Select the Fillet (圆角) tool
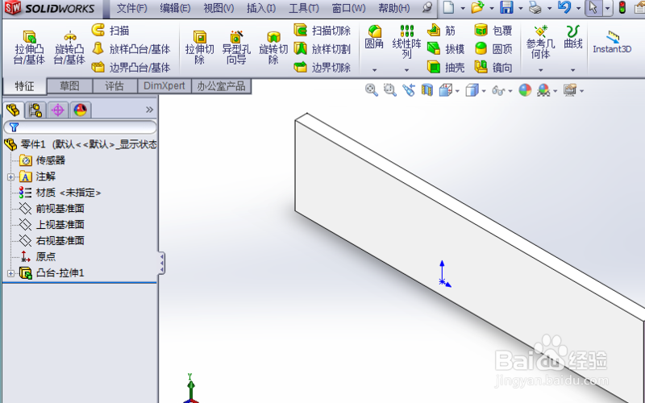 coord(374,36)
